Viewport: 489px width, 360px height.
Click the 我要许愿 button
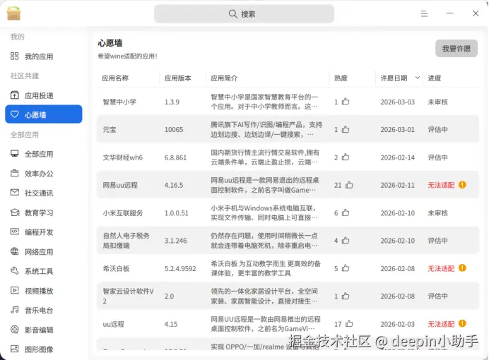456,49
